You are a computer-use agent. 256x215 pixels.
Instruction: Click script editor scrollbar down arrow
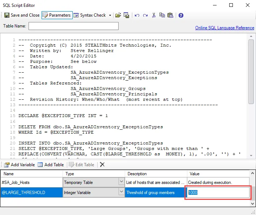click(251, 156)
